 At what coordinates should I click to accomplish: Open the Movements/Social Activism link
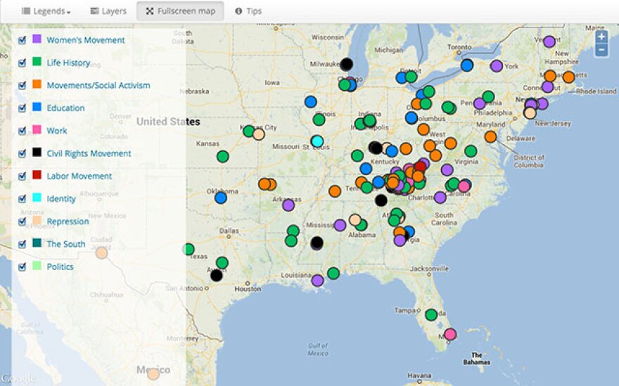point(98,86)
